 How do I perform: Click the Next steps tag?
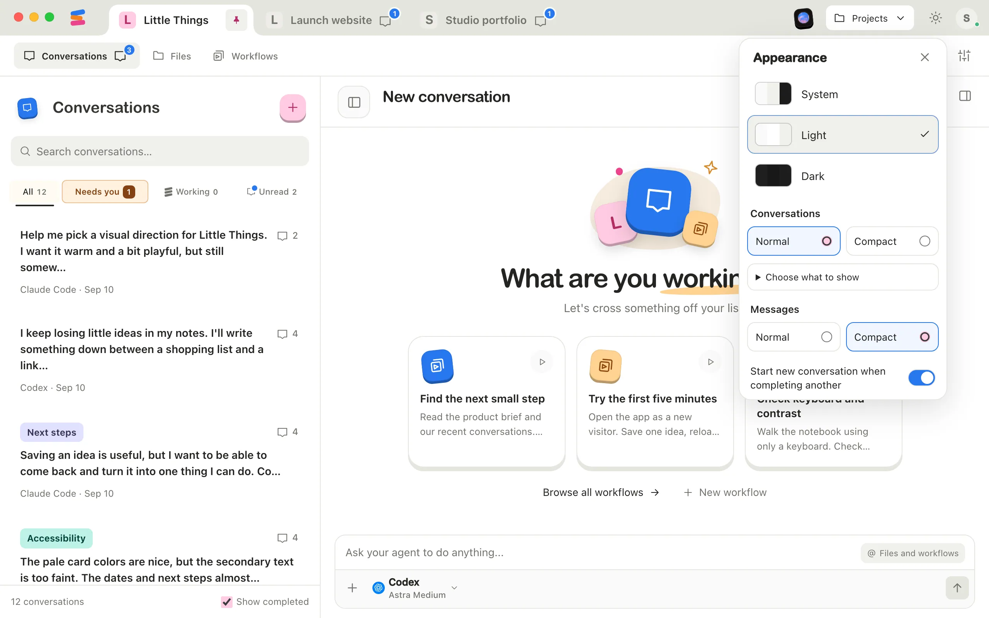click(x=51, y=433)
